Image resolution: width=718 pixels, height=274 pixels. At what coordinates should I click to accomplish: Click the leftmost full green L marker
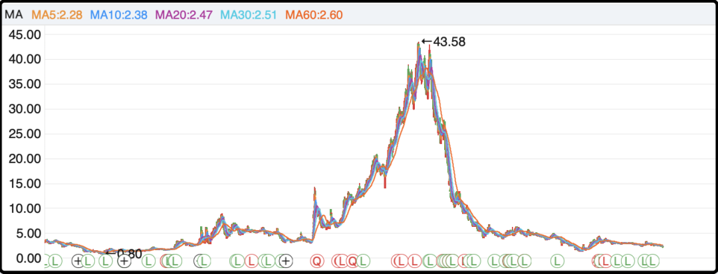click(55, 261)
